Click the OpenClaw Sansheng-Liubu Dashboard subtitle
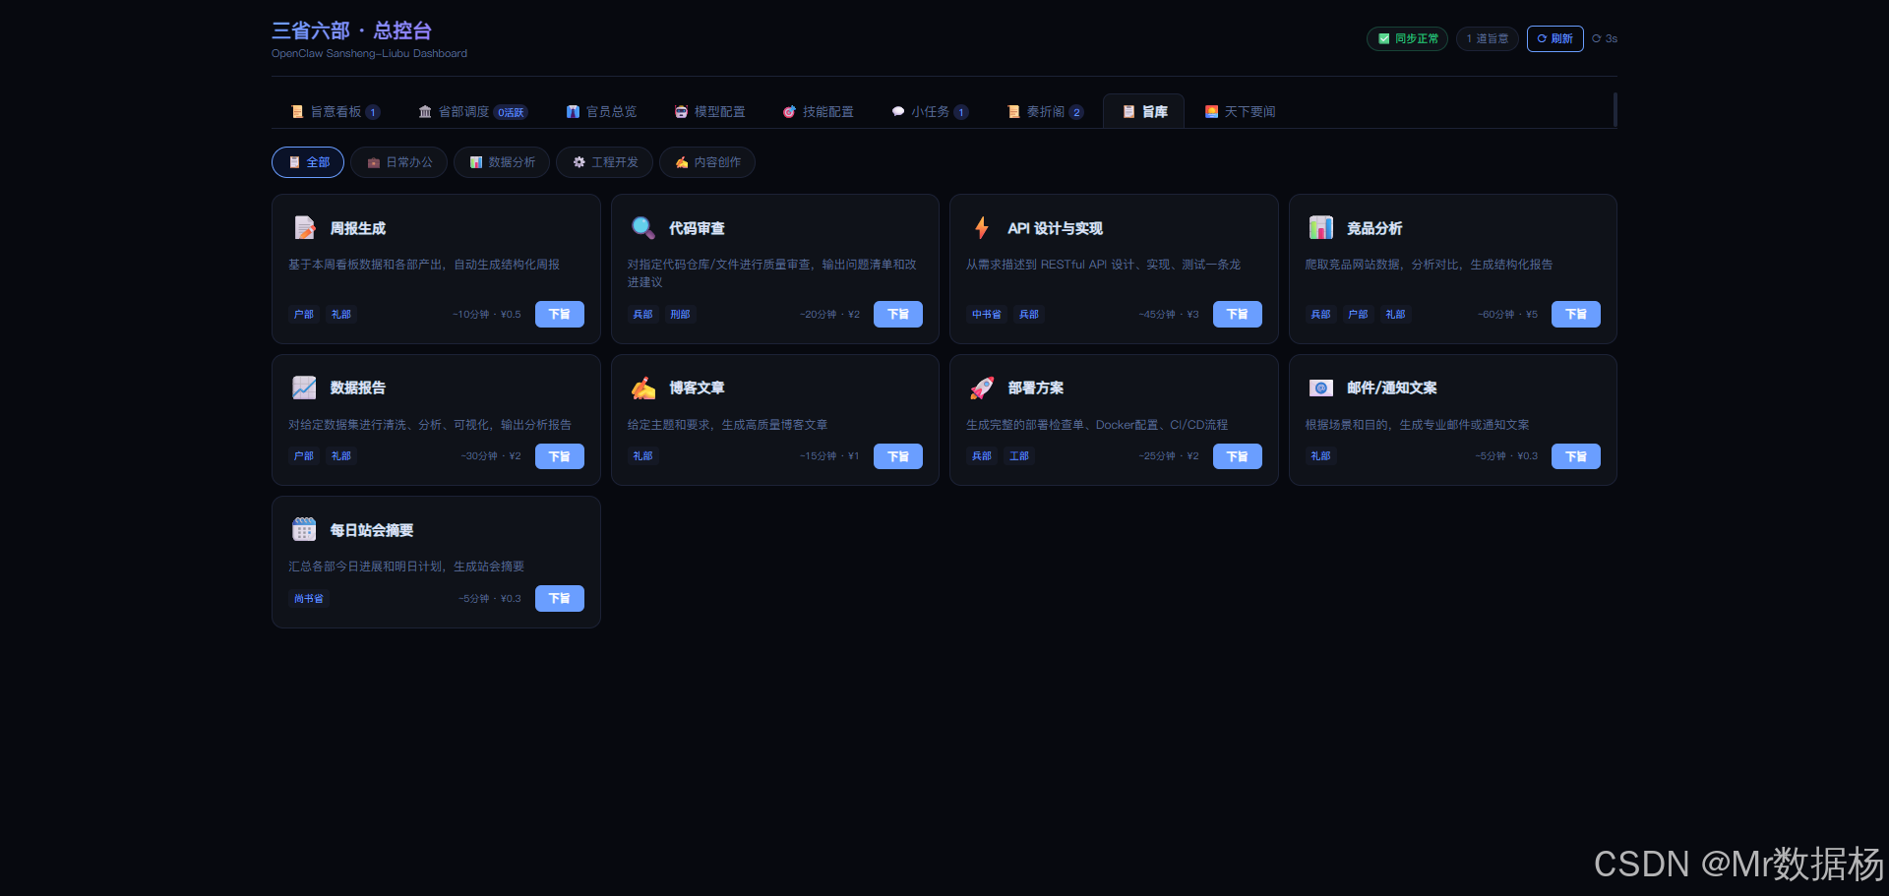The width and height of the screenshot is (1889, 896). [x=369, y=54]
